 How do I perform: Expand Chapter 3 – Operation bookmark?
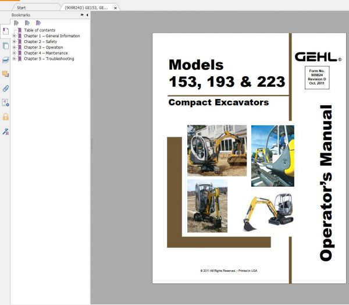[x=14, y=47]
